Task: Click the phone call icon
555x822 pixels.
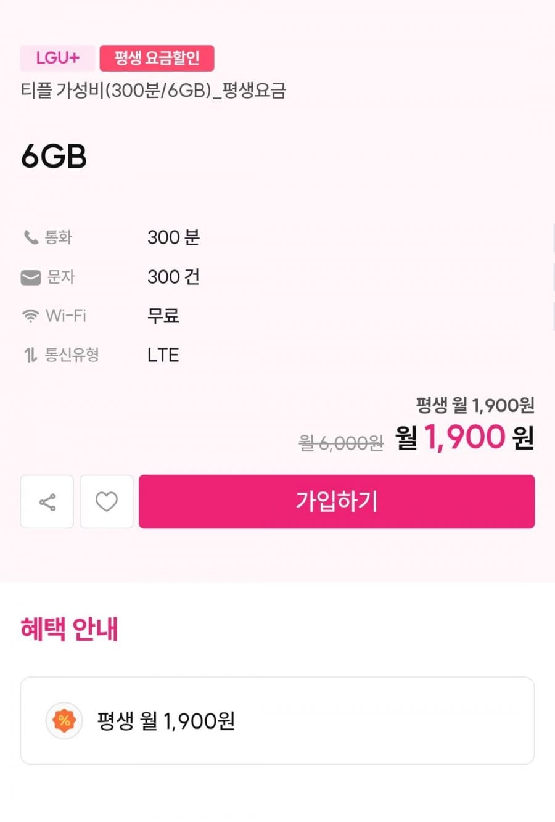Action: [30, 237]
